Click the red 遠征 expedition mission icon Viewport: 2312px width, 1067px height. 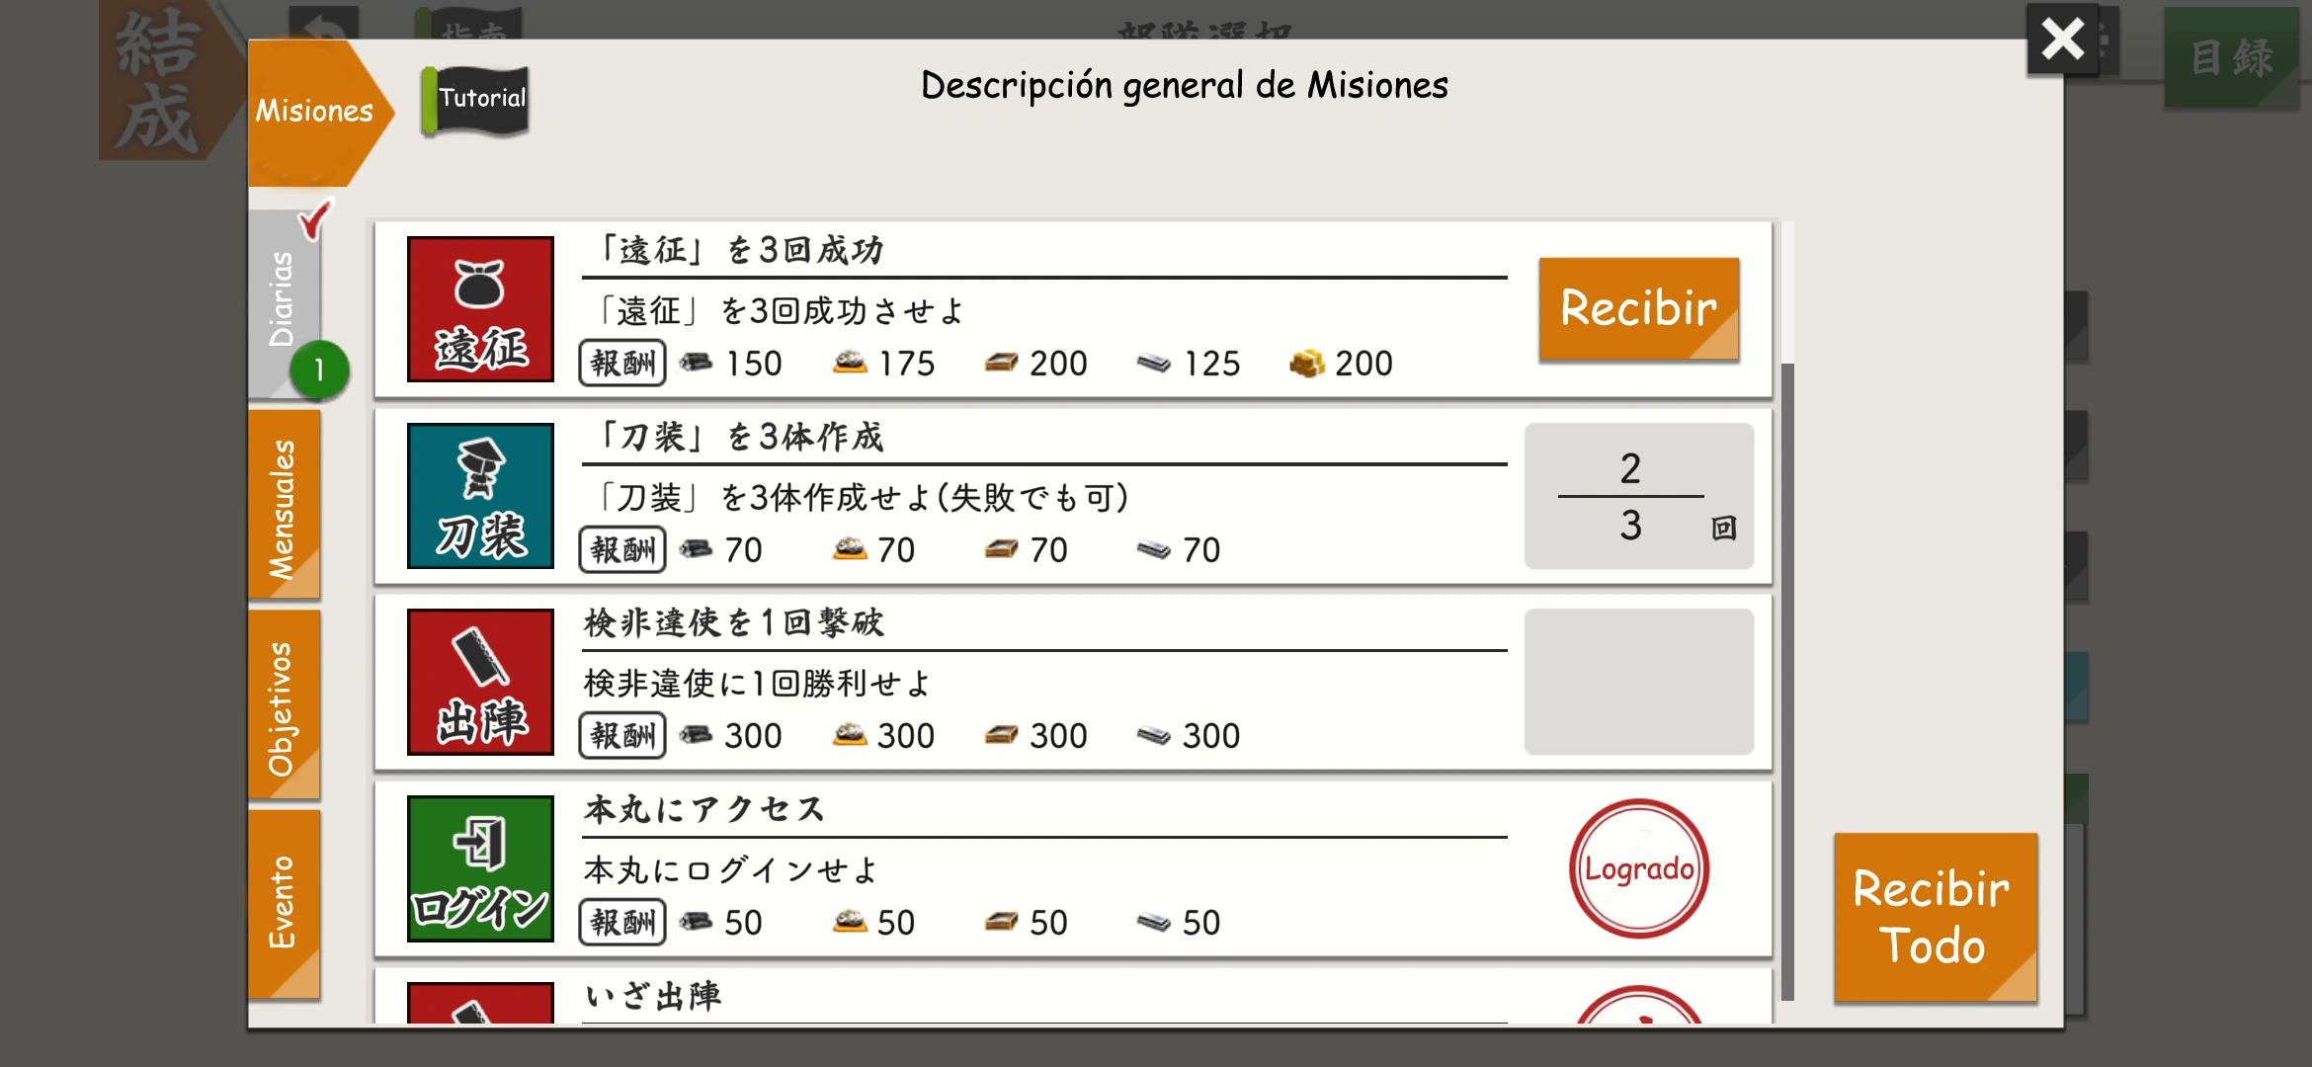pyautogui.click(x=480, y=309)
